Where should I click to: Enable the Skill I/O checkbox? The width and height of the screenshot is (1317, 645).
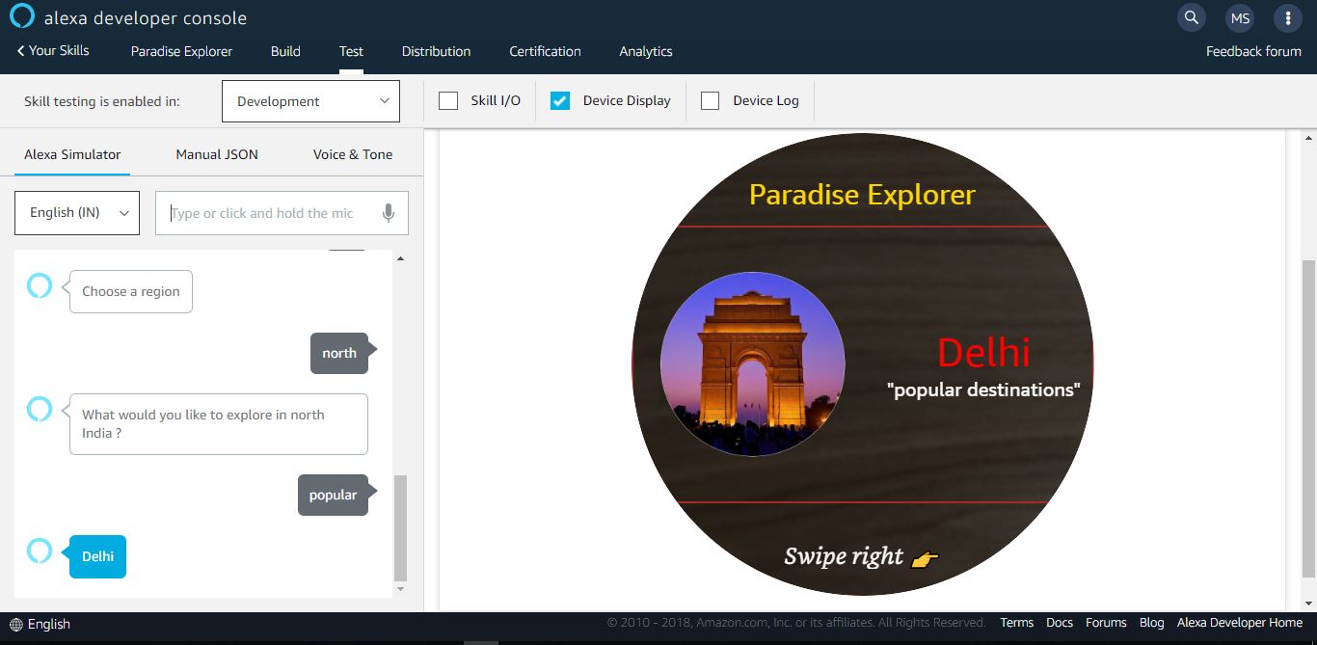click(x=448, y=100)
